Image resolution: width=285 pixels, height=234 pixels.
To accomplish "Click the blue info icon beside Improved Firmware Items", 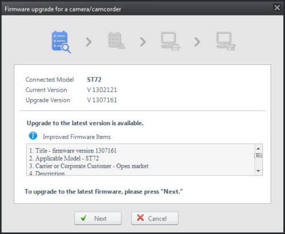I will tap(33, 136).
